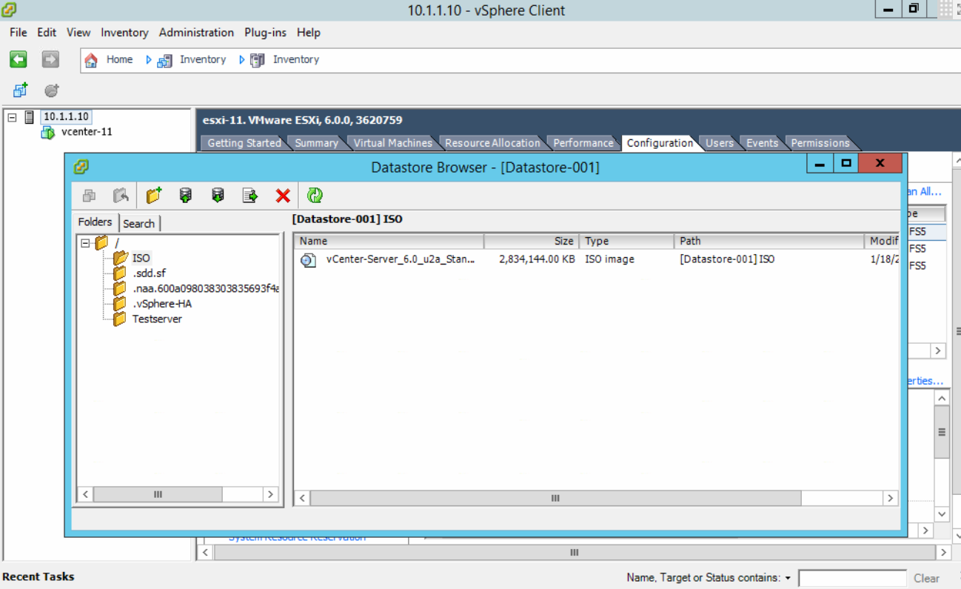Screen dimensions: 961x589
Task: Refresh the datastore browser view
Action: 315,196
